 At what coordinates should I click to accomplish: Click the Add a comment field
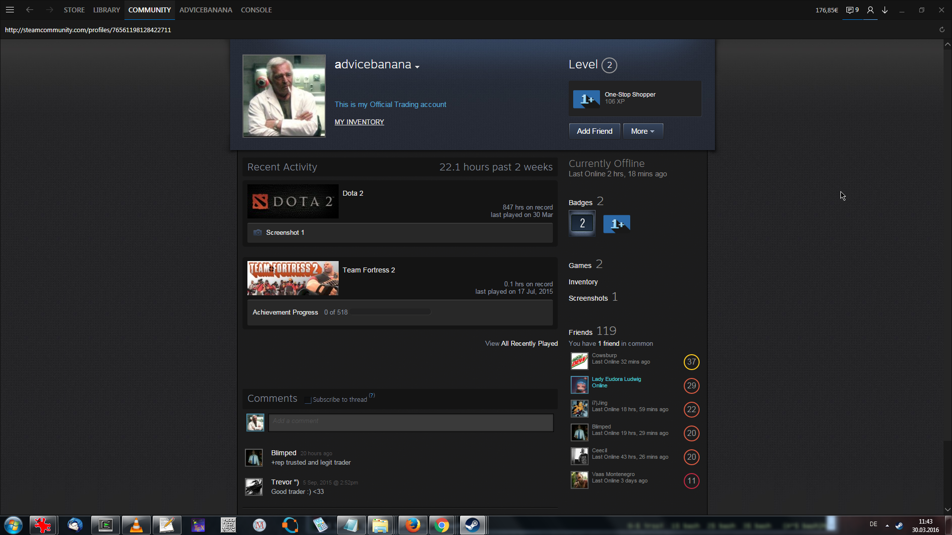411,423
